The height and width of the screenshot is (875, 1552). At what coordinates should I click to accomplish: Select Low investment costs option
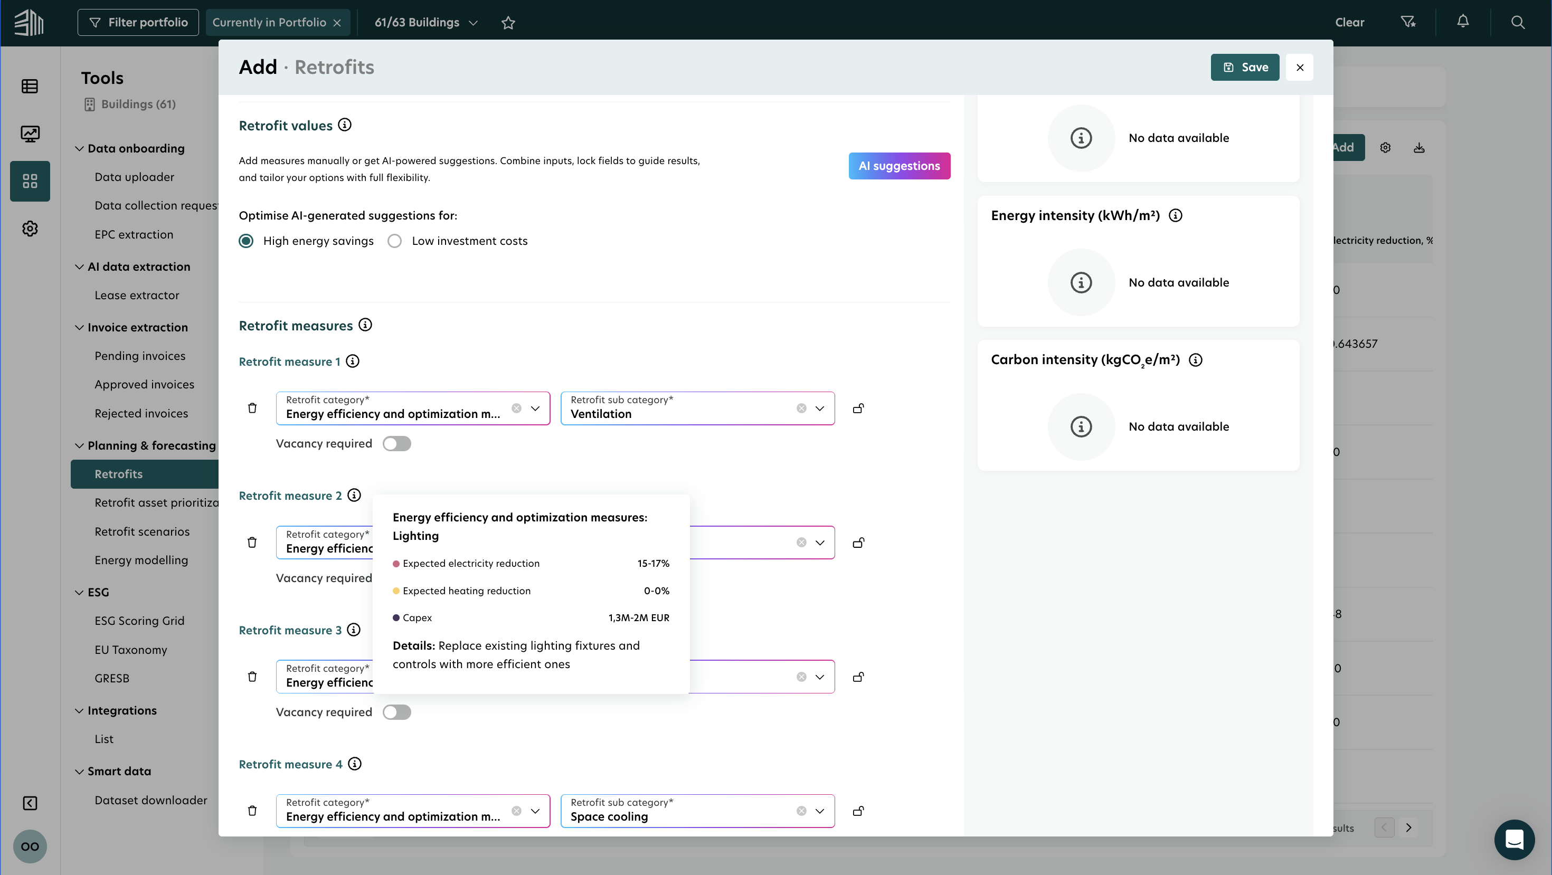[x=395, y=241]
